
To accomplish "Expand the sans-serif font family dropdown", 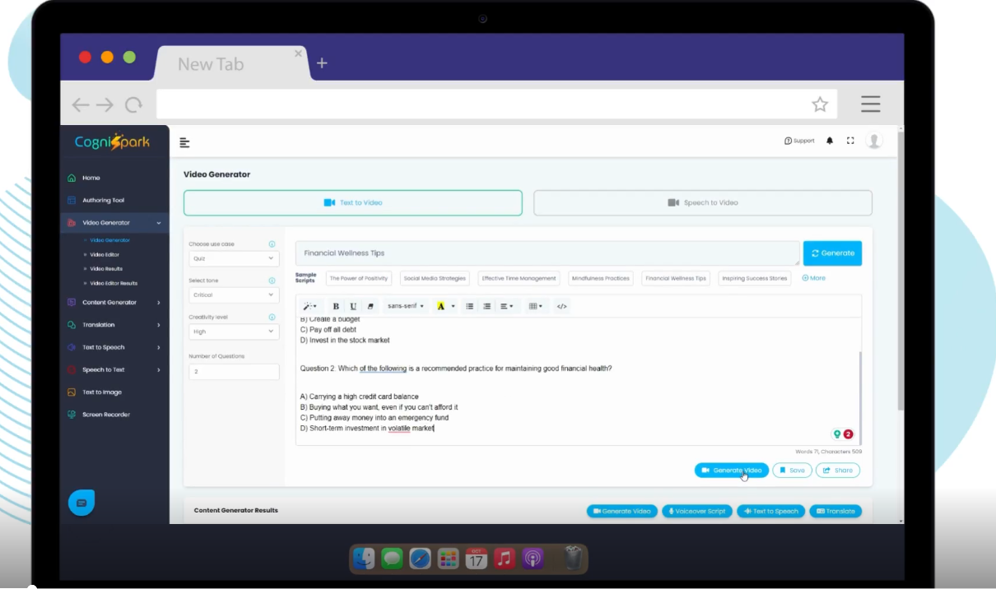I will tap(406, 306).
